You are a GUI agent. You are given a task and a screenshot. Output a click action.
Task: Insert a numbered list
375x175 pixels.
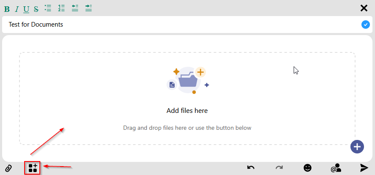click(x=61, y=8)
